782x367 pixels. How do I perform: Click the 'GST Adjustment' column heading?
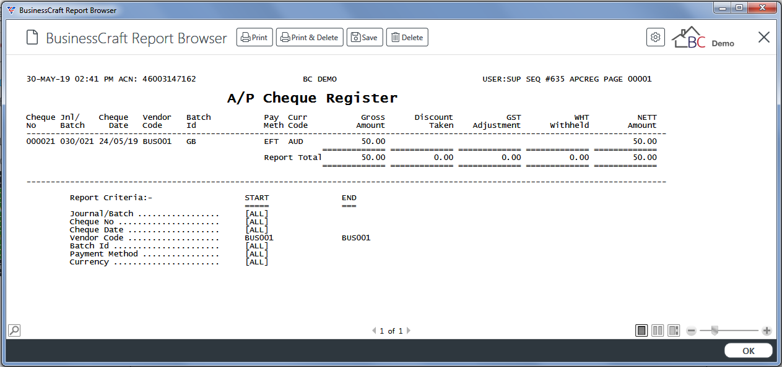tap(497, 121)
